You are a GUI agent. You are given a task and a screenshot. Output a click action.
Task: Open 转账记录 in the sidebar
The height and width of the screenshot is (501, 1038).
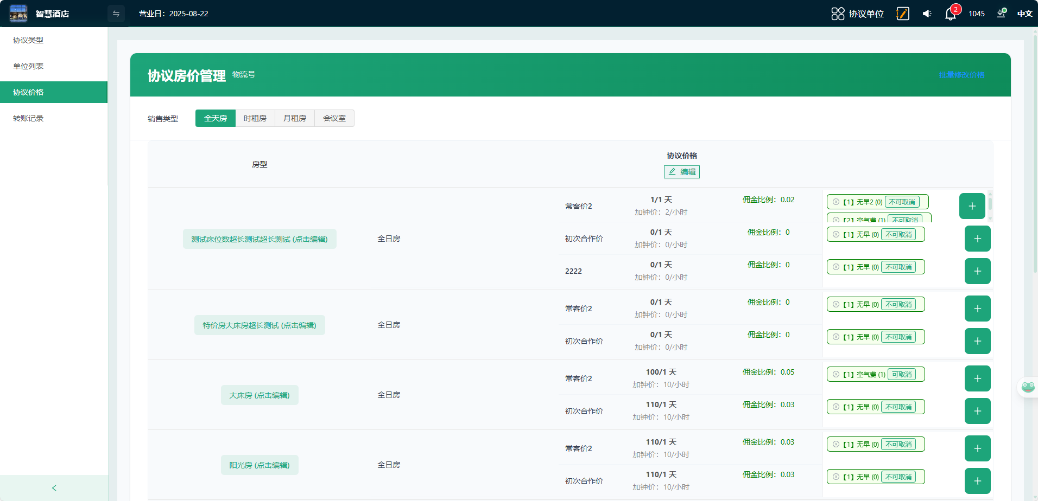(x=28, y=118)
